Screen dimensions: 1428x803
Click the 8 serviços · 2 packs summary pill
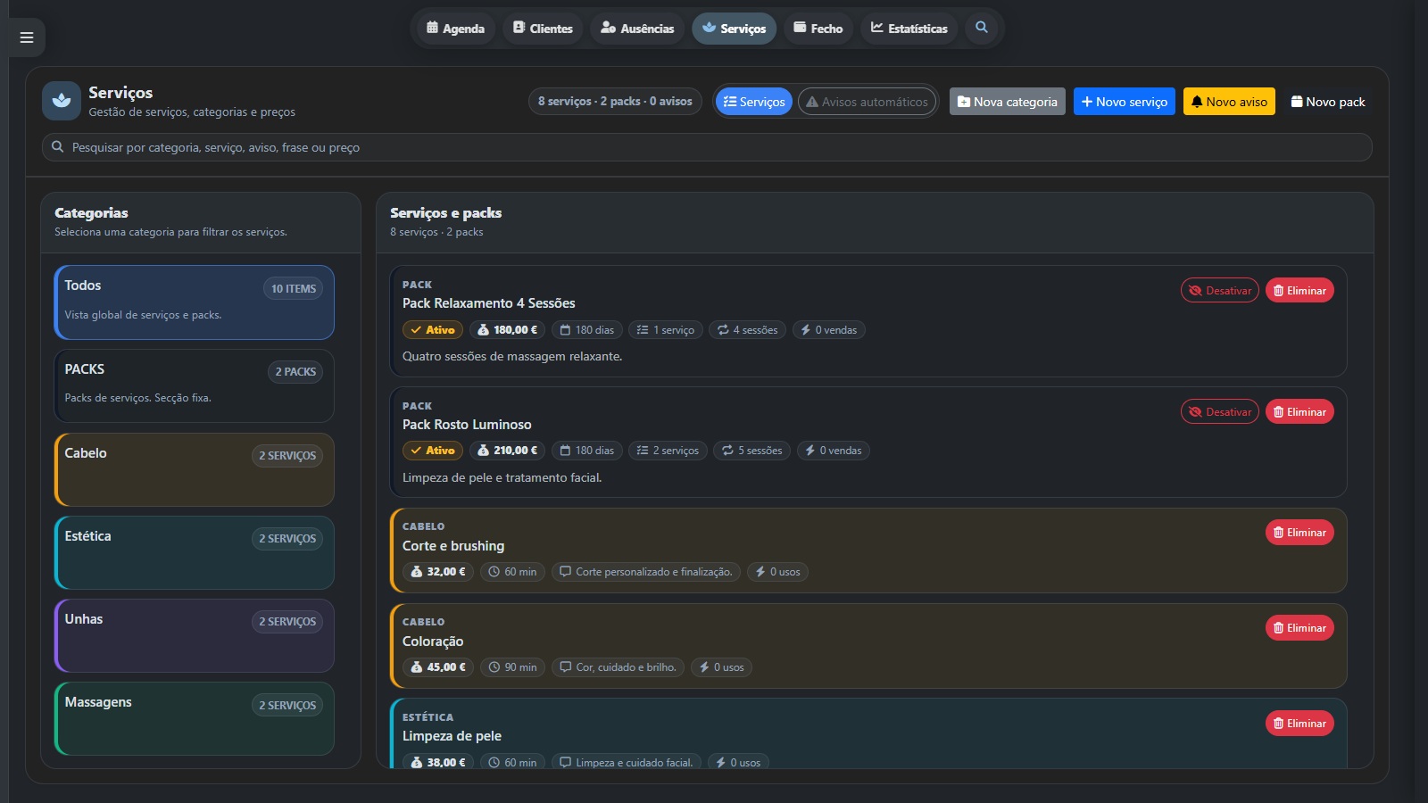pyautogui.click(x=615, y=101)
